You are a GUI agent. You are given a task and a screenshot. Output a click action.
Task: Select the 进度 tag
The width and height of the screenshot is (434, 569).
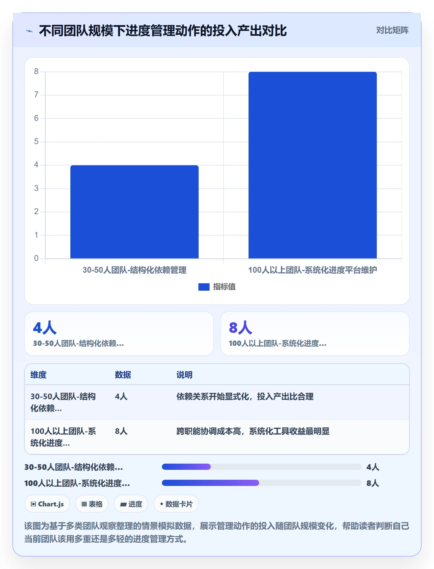tap(131, 504)
